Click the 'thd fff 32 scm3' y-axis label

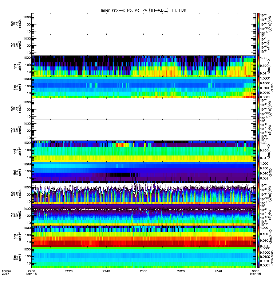click(16, 130)
